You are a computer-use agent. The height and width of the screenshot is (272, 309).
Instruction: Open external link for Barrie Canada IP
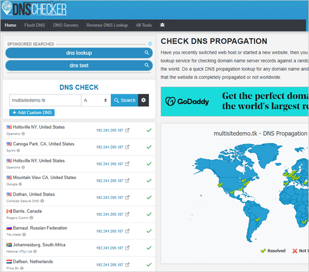[127, 214]
